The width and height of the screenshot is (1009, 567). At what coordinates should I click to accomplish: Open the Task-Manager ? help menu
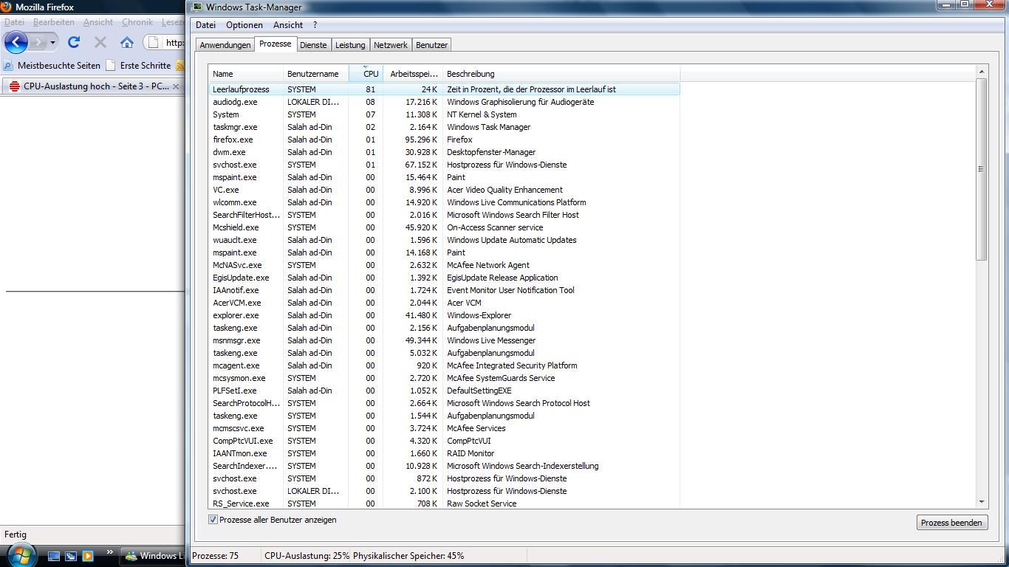pos(315,25)
